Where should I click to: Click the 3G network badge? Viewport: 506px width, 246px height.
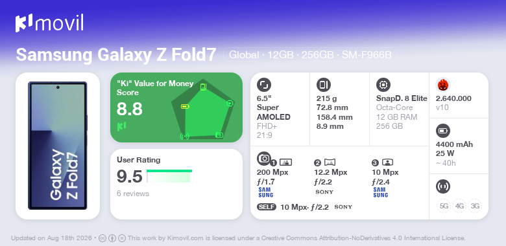(475, 206)
